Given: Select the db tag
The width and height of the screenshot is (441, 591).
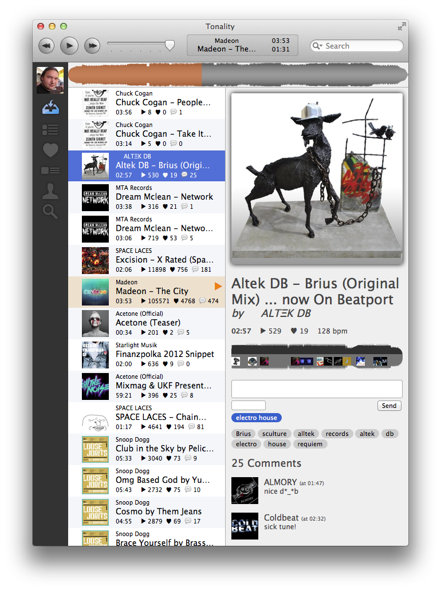Looking at the screenshot, I should (x=389, y=434).
